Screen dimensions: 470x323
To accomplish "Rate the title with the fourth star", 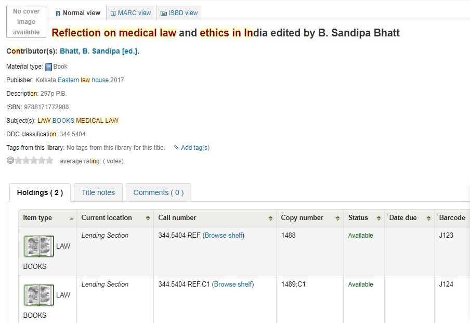I will (x=42, y=161).
